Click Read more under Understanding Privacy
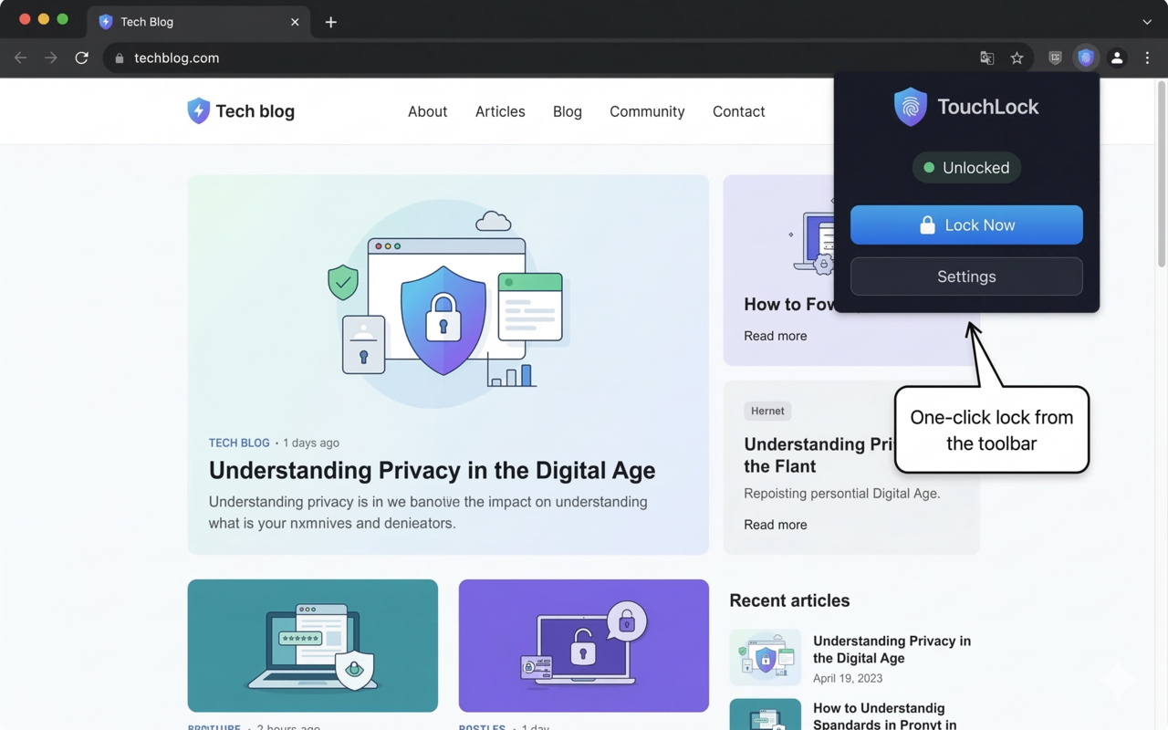This screenshot has width=1168, height=730. point(775,525)
